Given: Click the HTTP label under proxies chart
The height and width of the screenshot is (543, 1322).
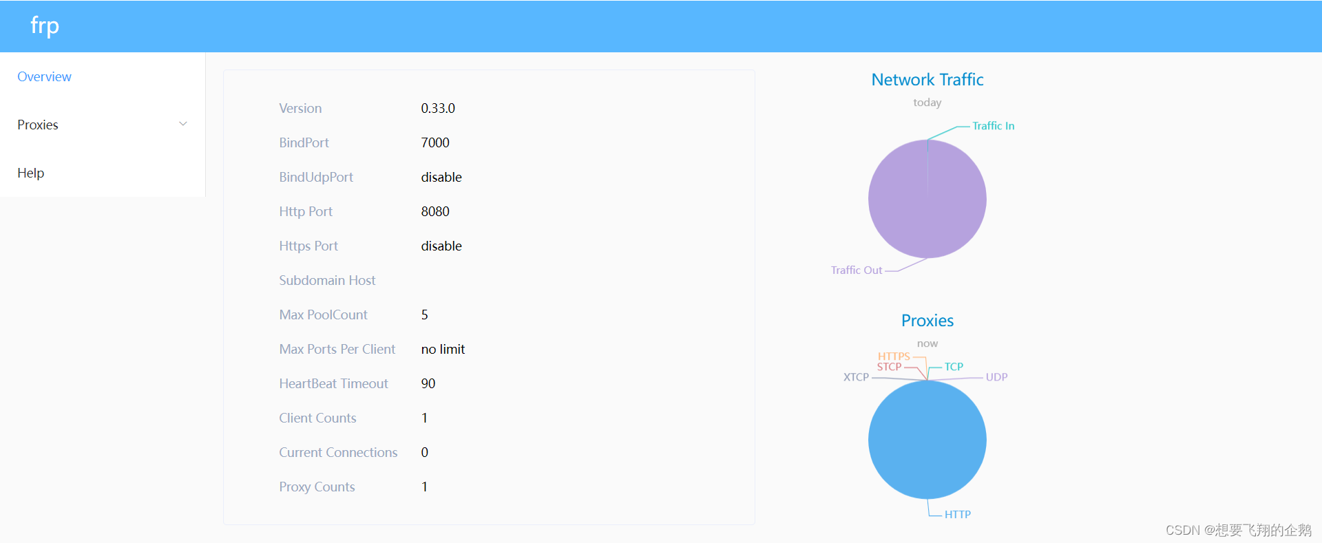Looking at the screenshot, I should tap(957, 515).
